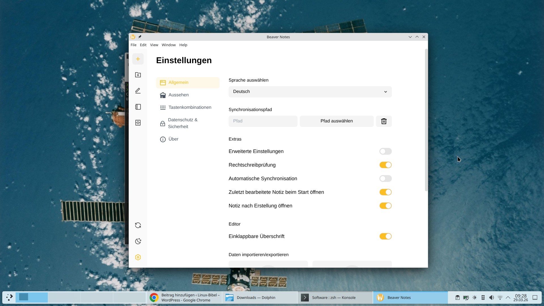Disable Rechtschreibprüfung toggle
This screenshot has width=544, height=306.
tap(385, 165)
